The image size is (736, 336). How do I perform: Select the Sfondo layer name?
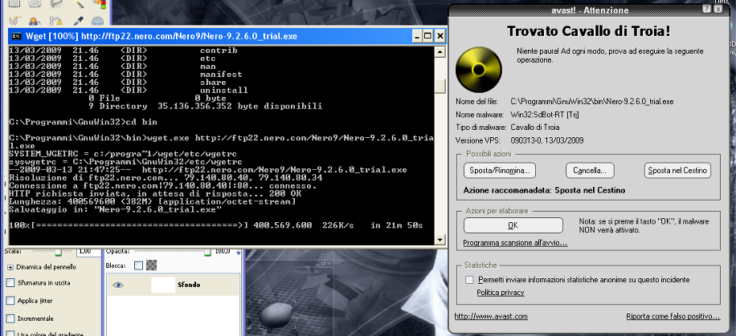tap(187, 285)
